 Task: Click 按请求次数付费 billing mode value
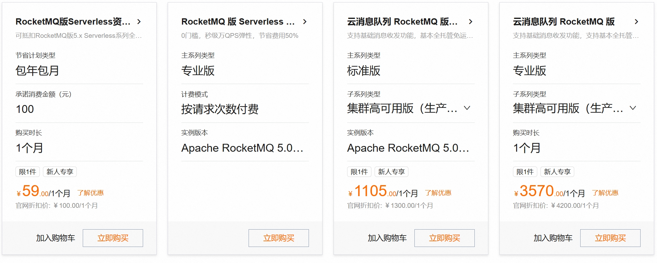[220, 109]
